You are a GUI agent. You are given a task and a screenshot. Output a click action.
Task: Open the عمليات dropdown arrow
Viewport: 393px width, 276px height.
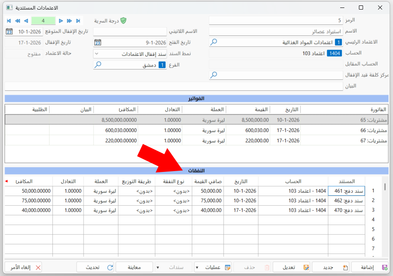point(197,268)
